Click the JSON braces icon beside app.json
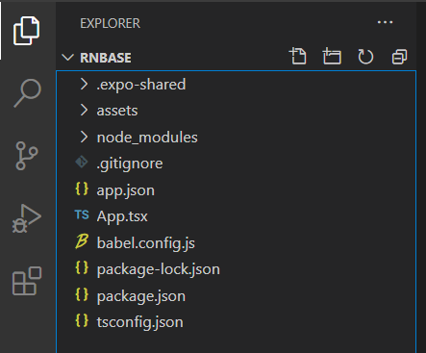This screenshot has width=426, height=353. click(x=82, y=189)
